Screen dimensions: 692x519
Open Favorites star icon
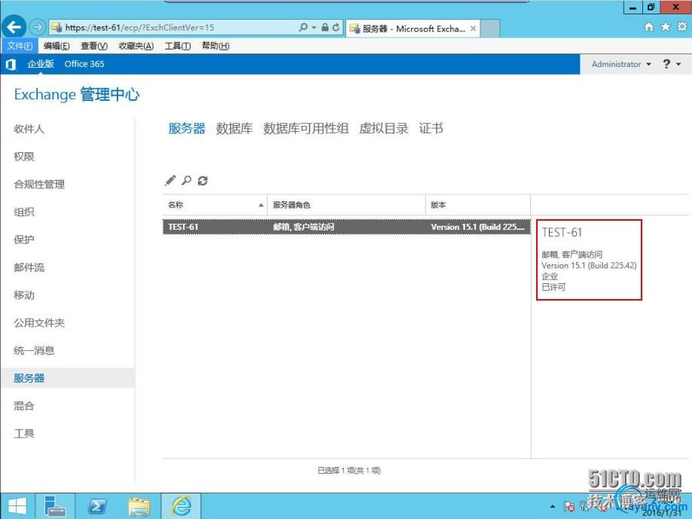(x=666, y=27)
